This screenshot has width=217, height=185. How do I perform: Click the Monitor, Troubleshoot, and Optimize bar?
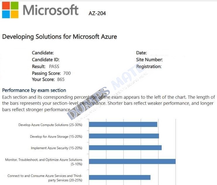click(x=132, y=162)
